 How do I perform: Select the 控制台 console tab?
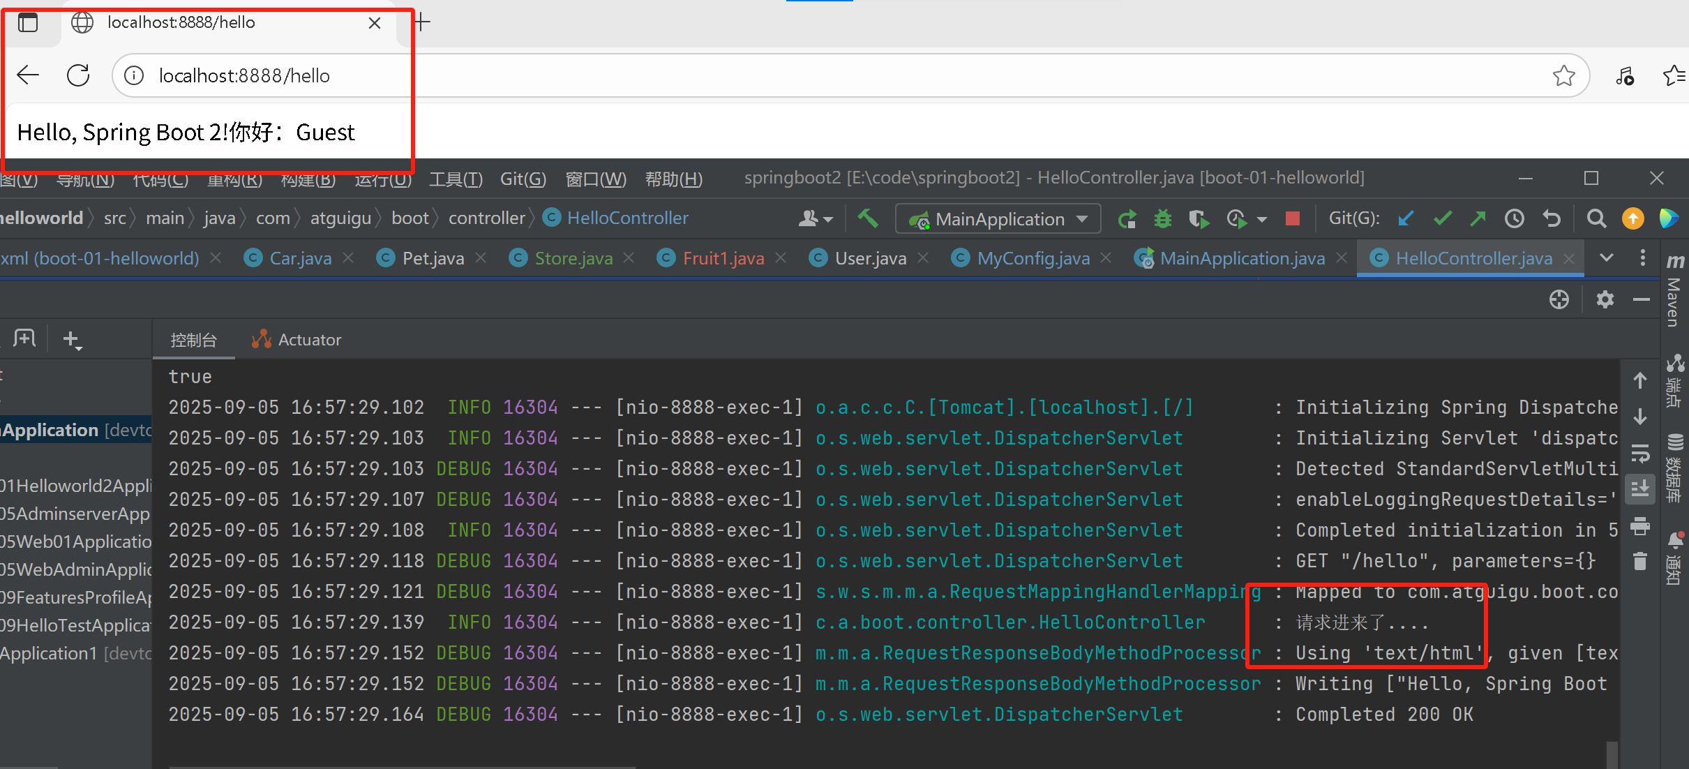pyautogui.click(x=193, y=340)
